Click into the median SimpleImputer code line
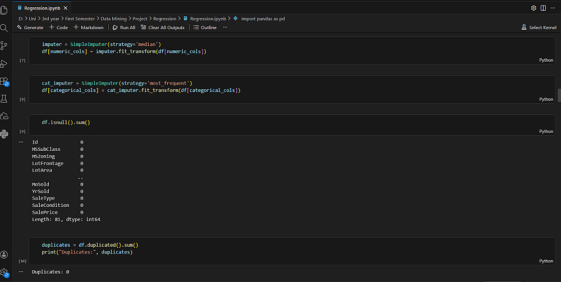Viewport: 561px width, 282px height. pos(101,44)
